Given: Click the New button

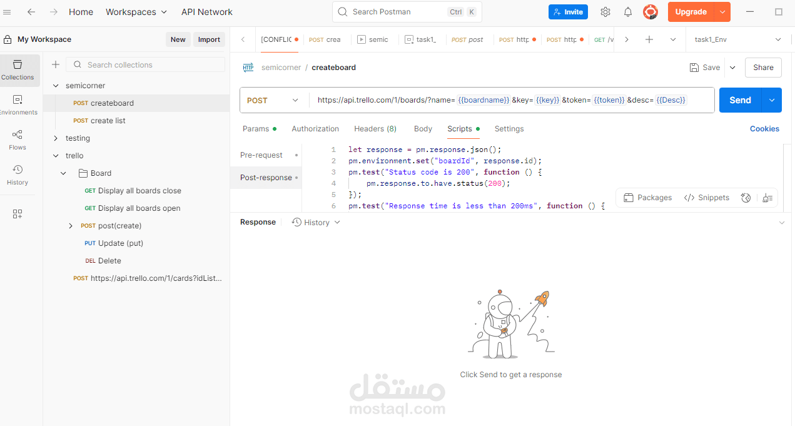Looking at the screenshot, I should (x=178, y=39).
